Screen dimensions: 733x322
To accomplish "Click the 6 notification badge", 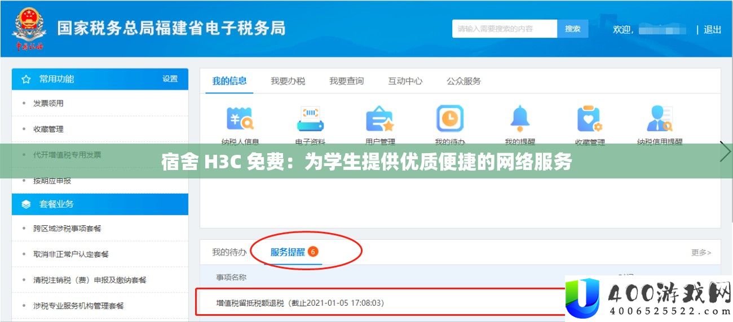I will 313,251.
